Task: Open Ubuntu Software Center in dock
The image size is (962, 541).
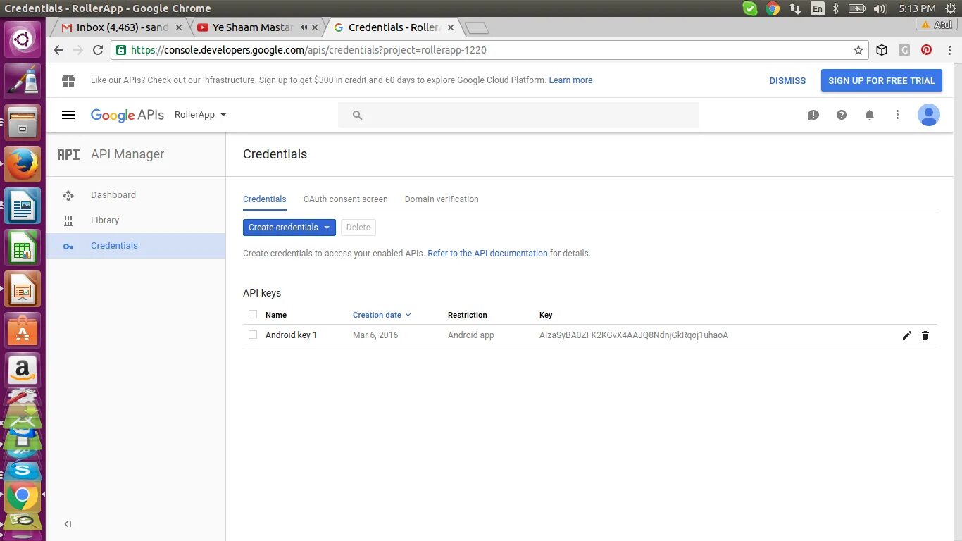Action: tap(23, 329)
